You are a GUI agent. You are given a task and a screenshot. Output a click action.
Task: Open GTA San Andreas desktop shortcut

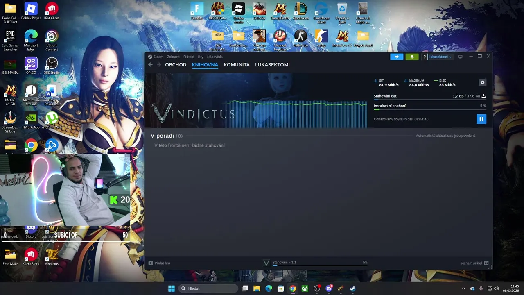pyautogui.click(x=259, y=40)
